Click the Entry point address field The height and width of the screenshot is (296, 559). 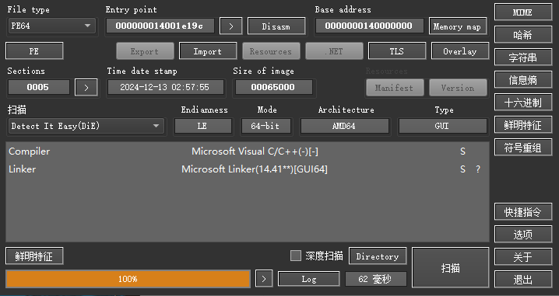160,26
